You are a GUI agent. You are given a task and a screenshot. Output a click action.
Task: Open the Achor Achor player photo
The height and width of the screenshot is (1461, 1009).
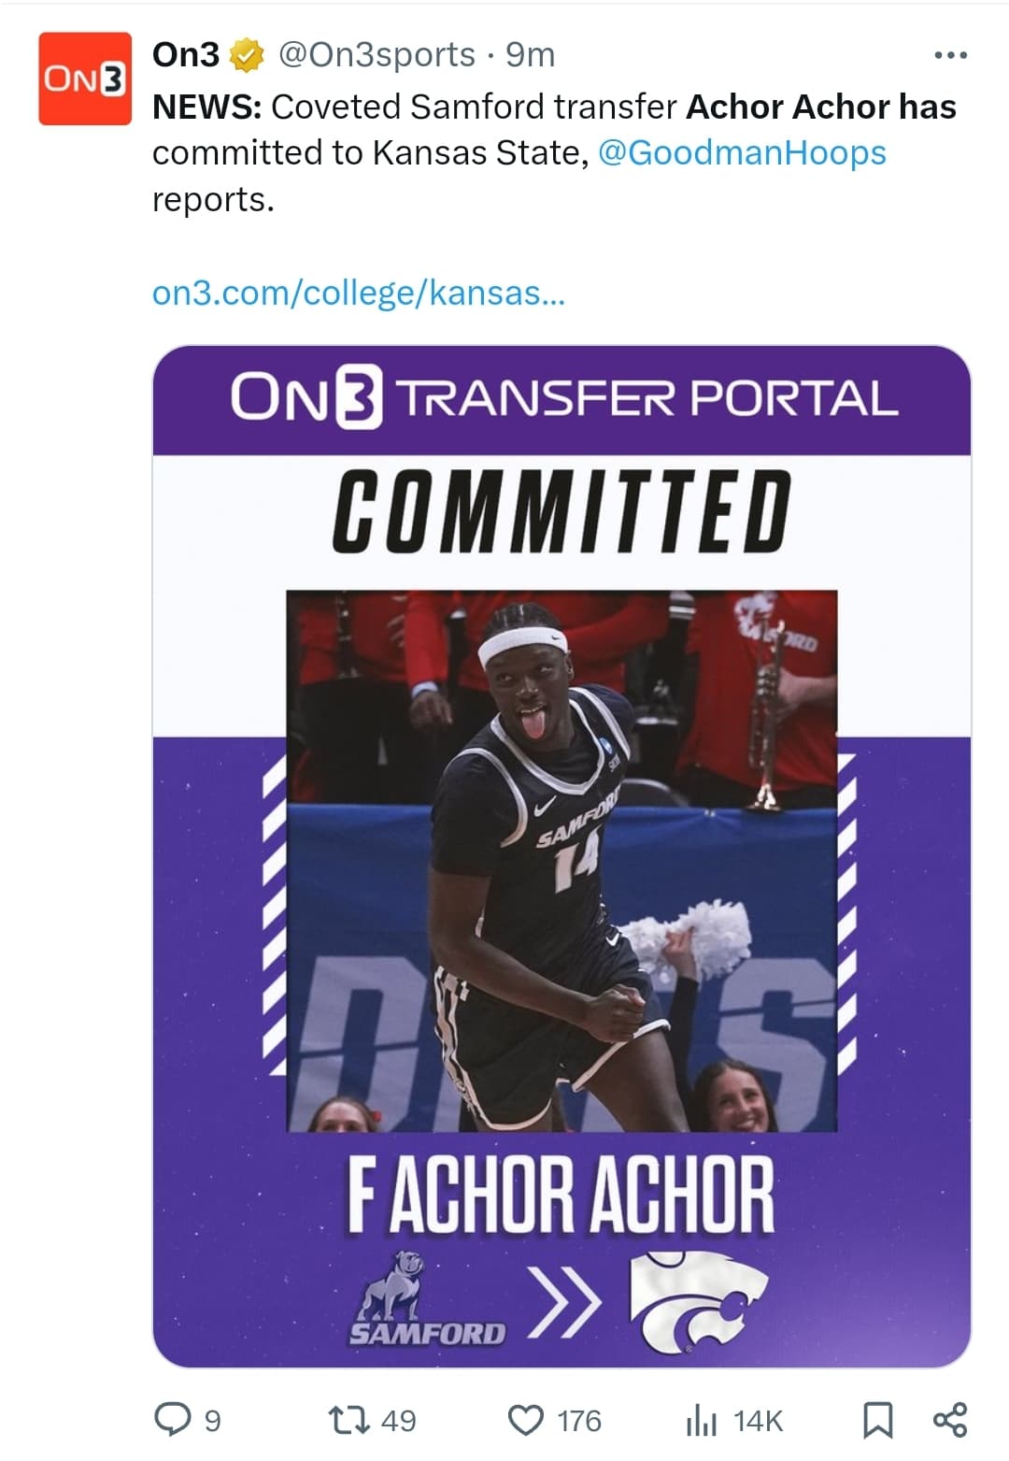pos(561,861)
